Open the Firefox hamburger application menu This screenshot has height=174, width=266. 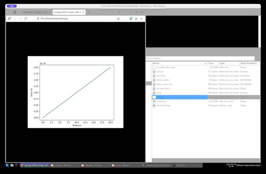click(x=142, y=19)
